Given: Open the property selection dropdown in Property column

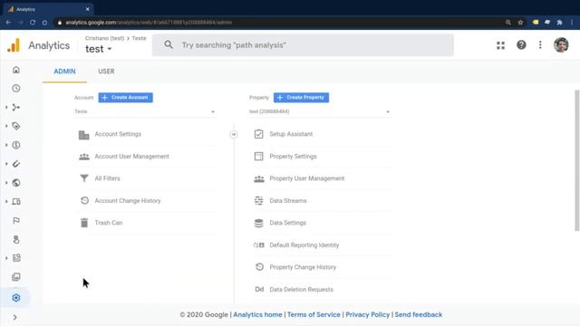Looking at the screenshot, I should tap(320, 111).
